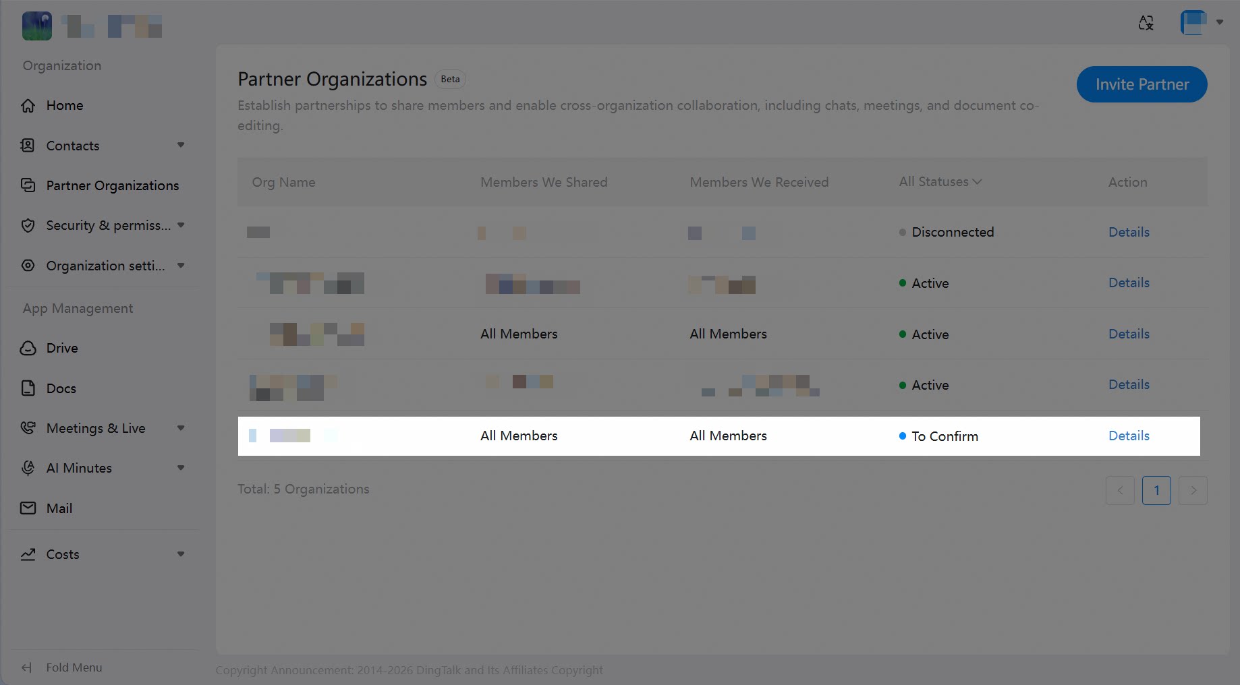Open Details for the Disconnected organization
This screenshot has height=685, width=1240.
[1129, 232]
